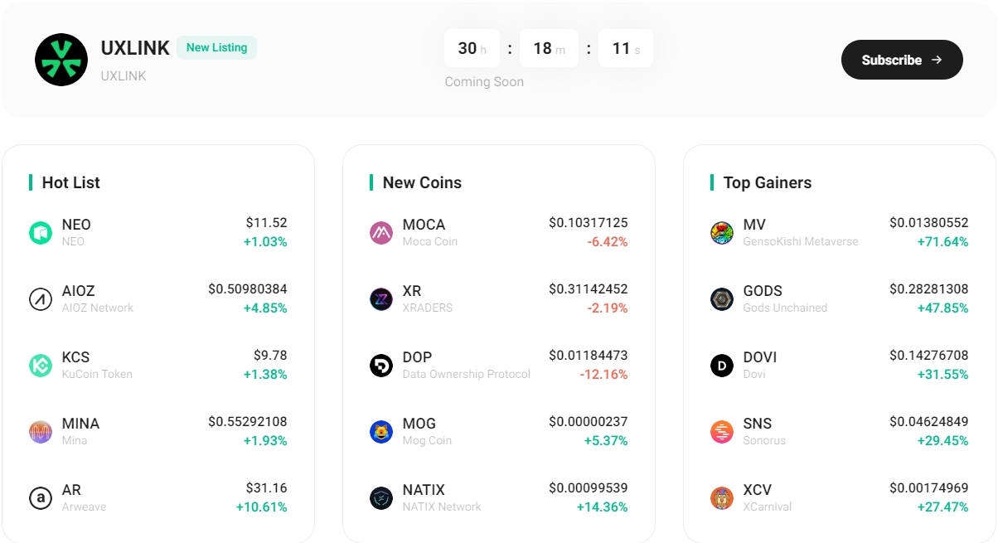Click the Top Gainers heading
998x543 pixels.
coord(768,182)
